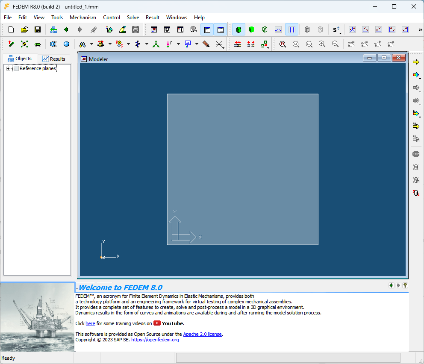This screenshot has width=424, height=364.
Task: Click the reference plane in Modeler view
Action: [242, 169]
